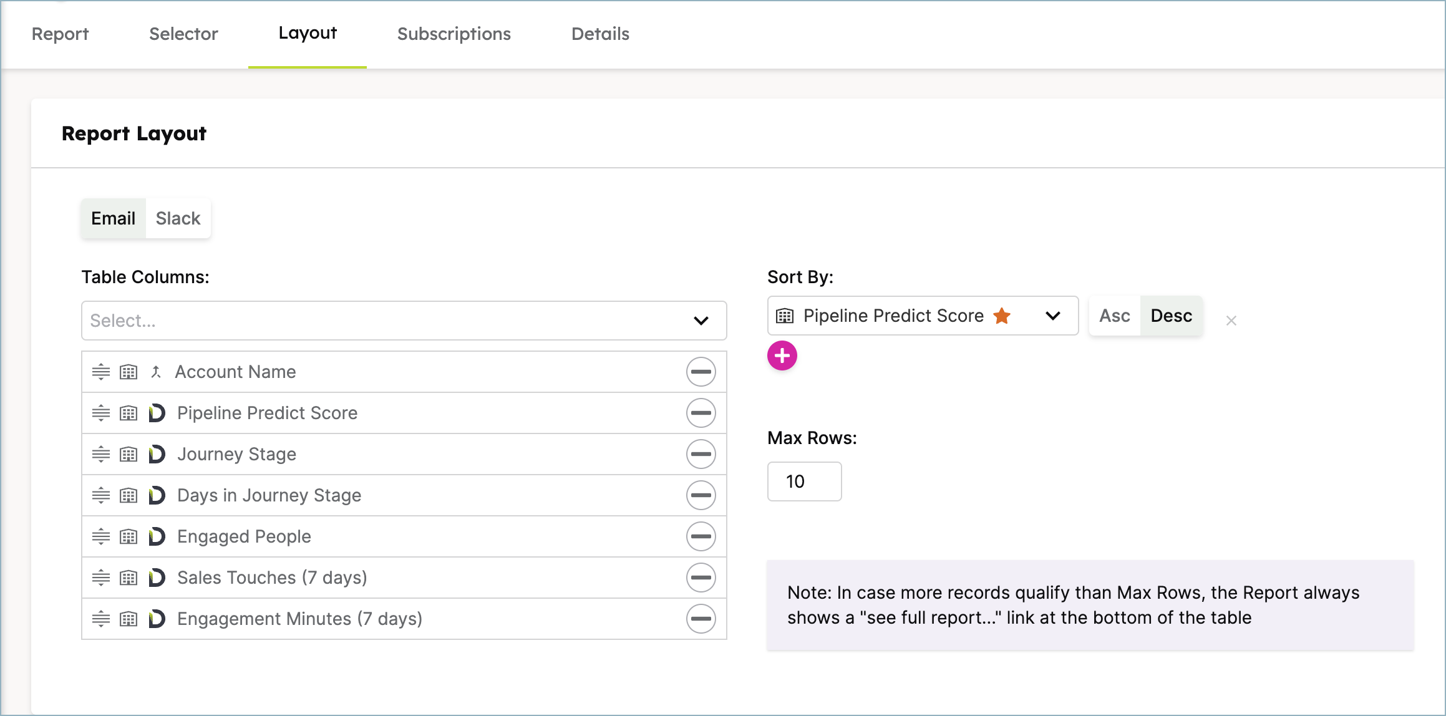Set sort order to Desc
1446x716 pixels.
point(1172,316)
